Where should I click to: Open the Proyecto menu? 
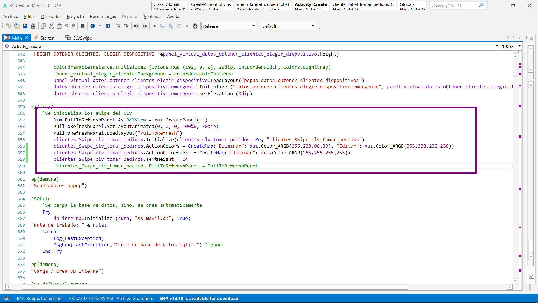pos(75,17)
